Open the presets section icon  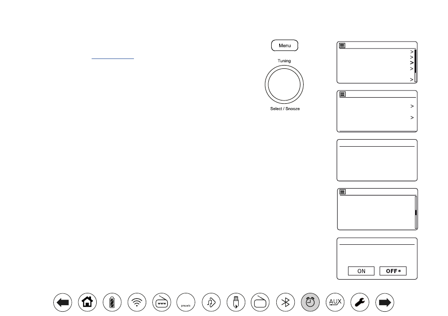tap(186, 302)
